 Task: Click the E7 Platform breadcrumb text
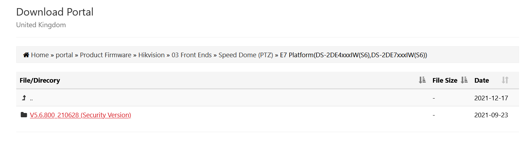pyautogui.click(x=354, y=55)
